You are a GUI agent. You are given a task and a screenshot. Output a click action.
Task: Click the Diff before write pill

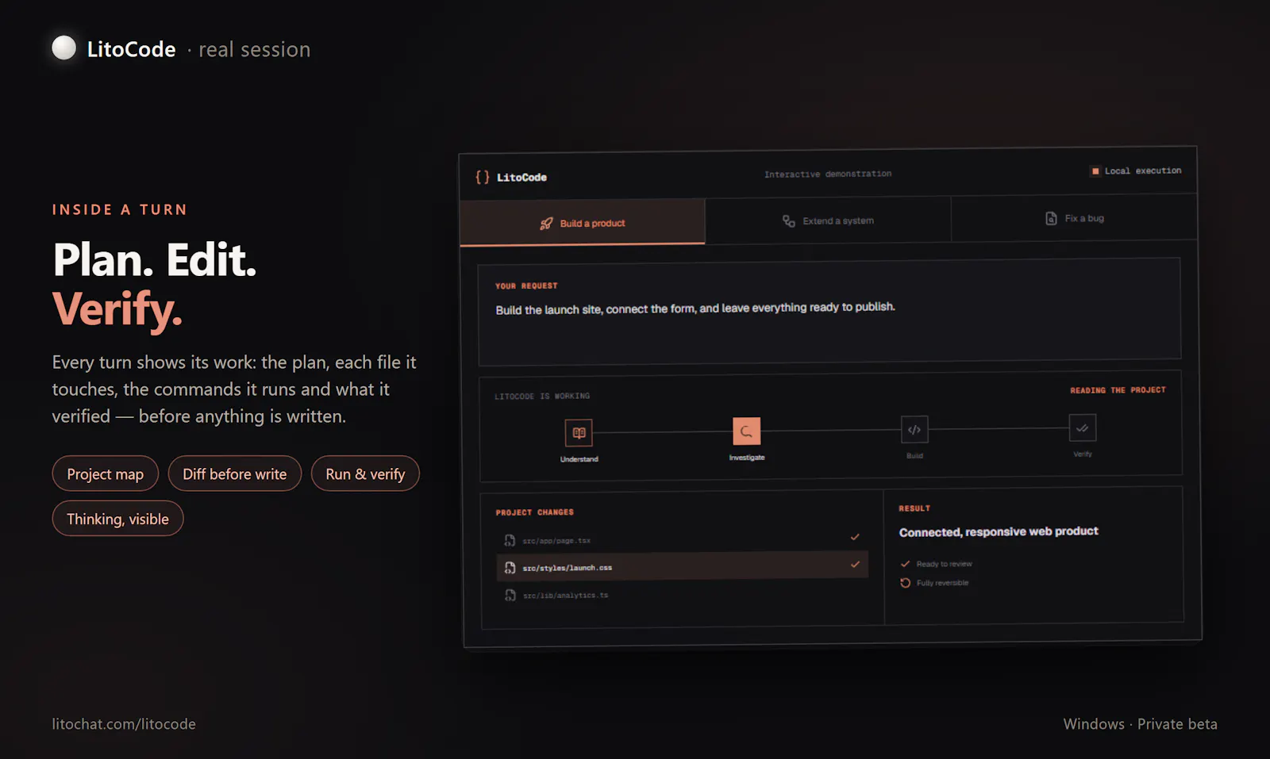pyautogui.click(x=235, y=474)
